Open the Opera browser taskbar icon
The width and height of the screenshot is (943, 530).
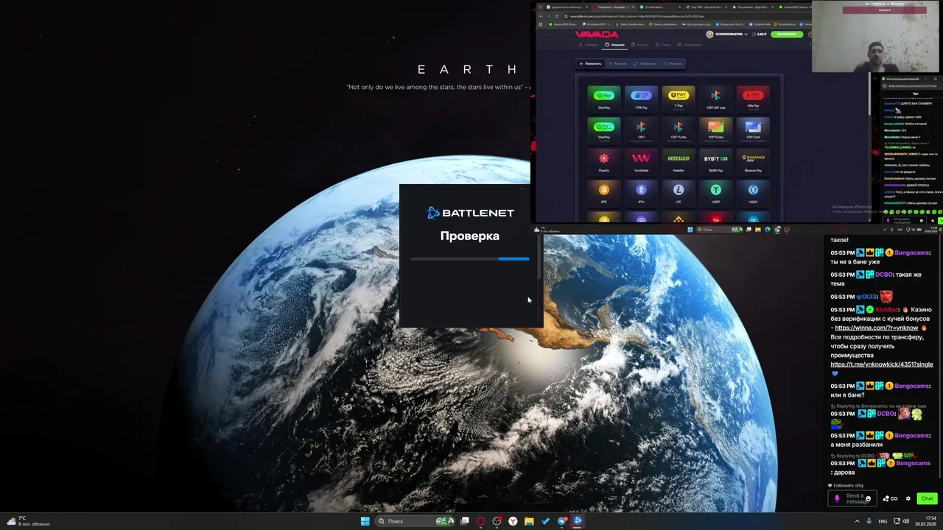click(480, 521)
